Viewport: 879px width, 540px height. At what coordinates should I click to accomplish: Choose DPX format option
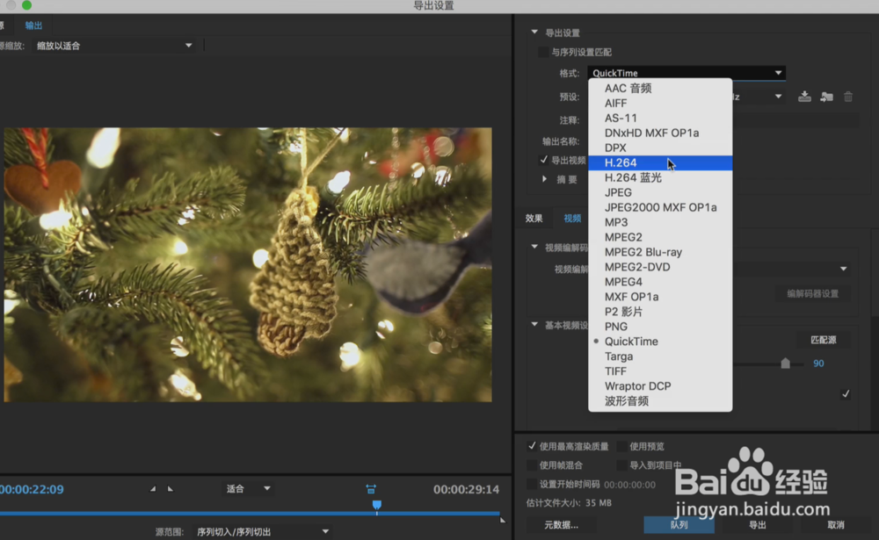click(x=660, y=148)
